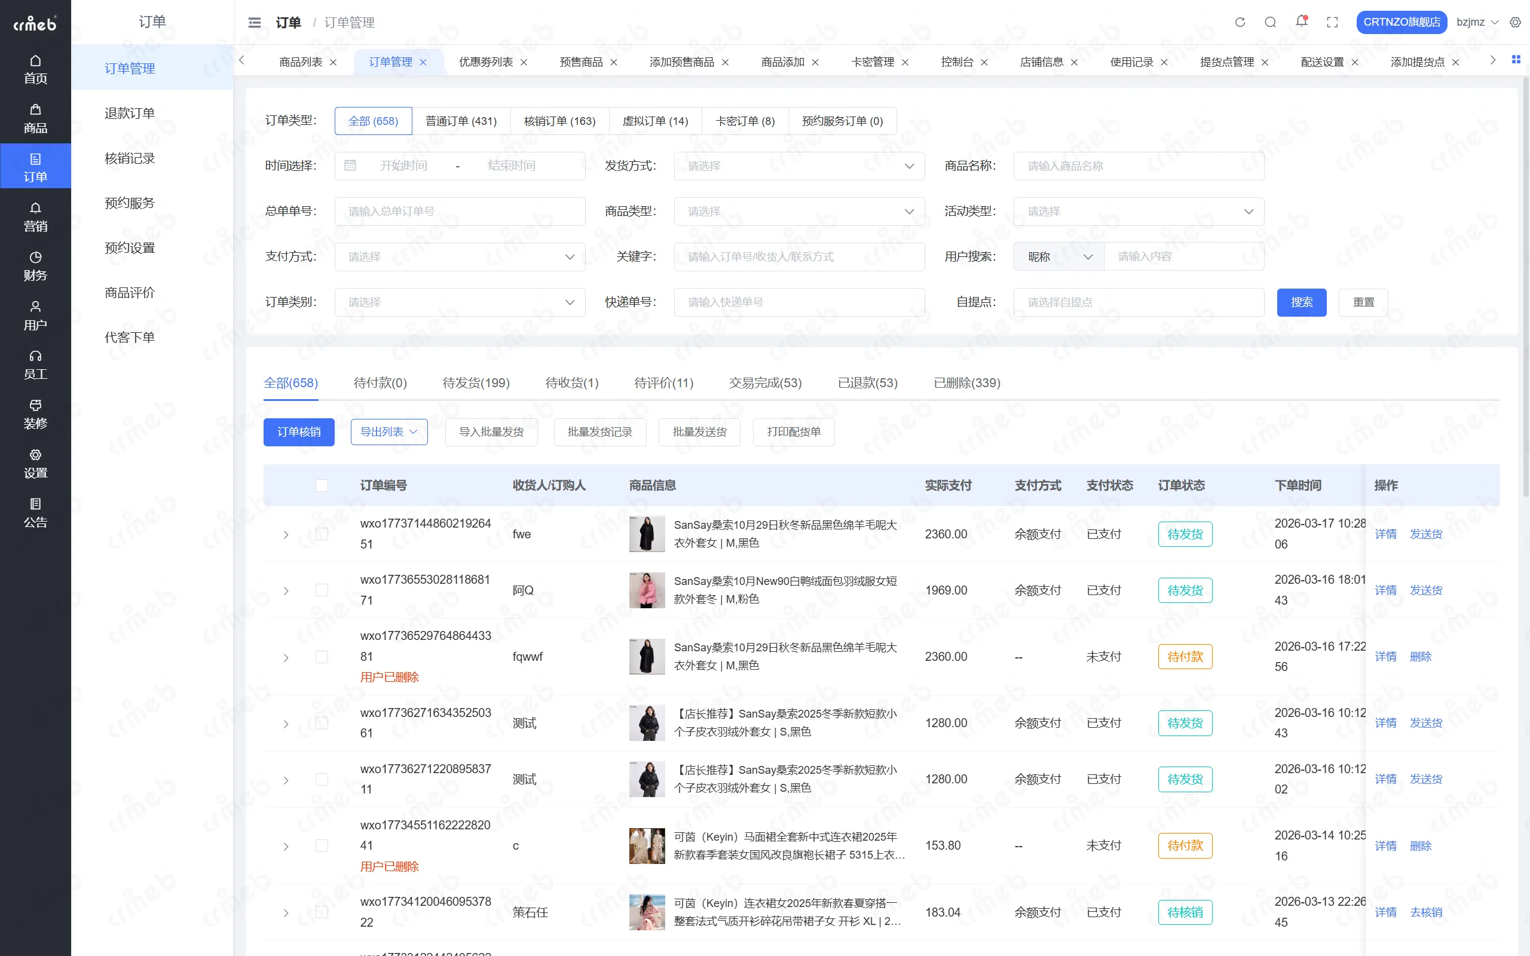Switch to the 待发货(199) tab
The width and height of the screenshot is (1530, 956).
pos(476,382)
